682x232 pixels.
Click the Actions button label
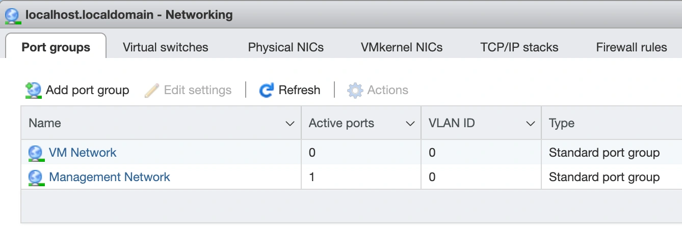[x=387, y=91]
